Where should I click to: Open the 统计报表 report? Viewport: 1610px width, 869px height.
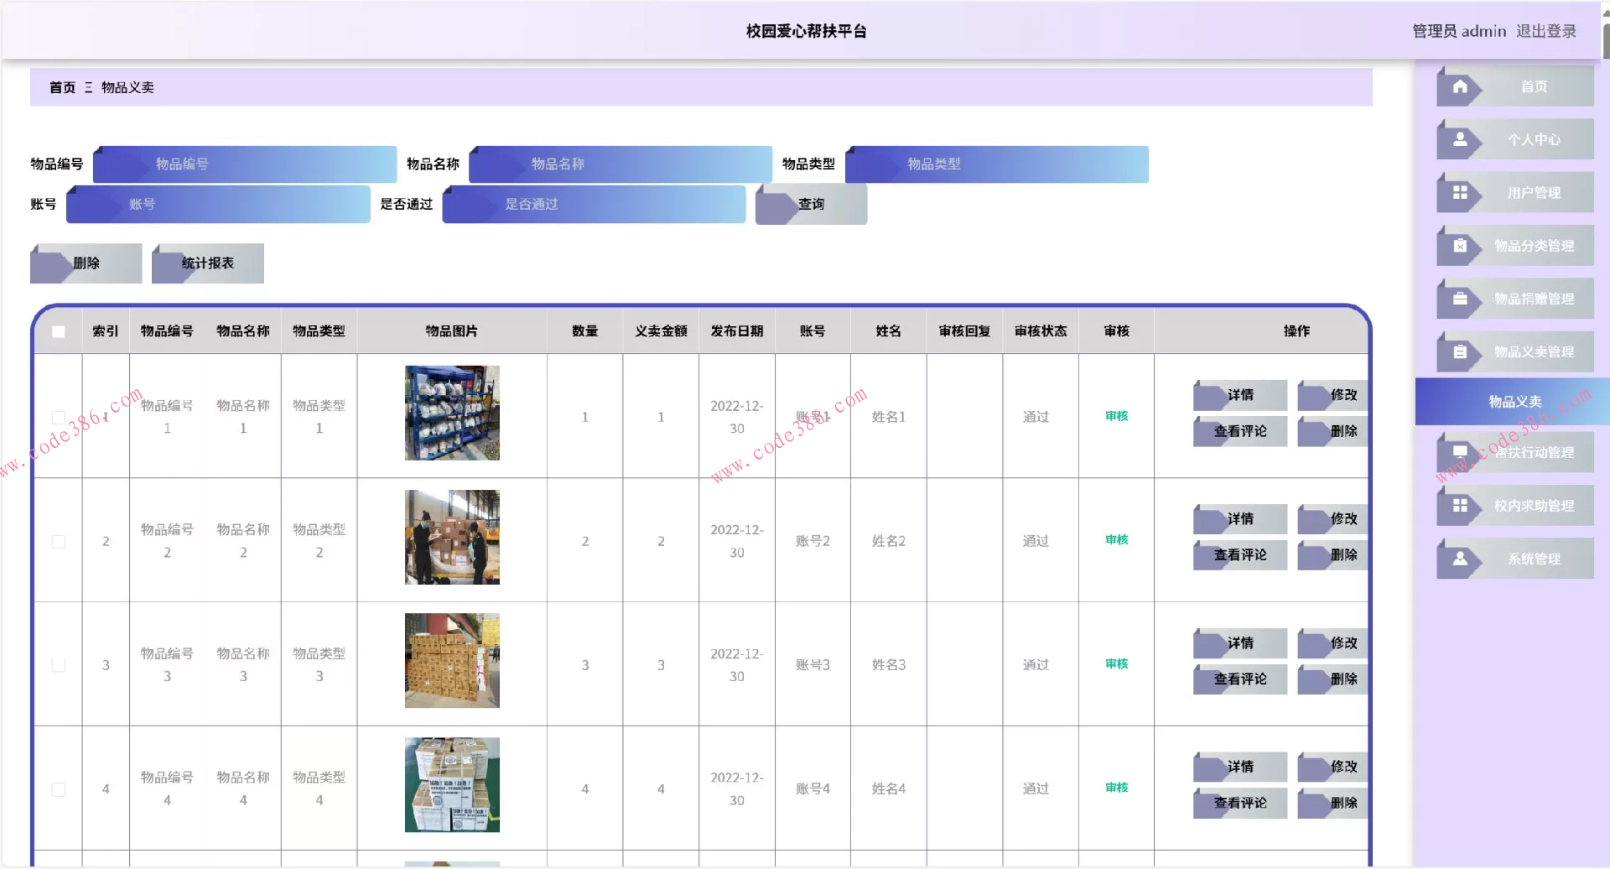pyautogui.click(x=207, y=263)
